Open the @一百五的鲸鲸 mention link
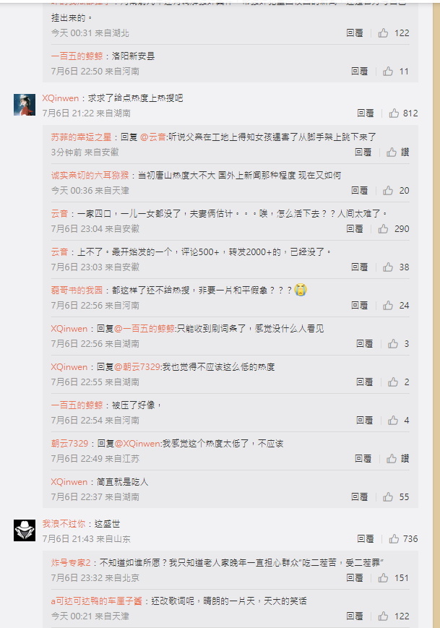The image size is (440, 628). (x=144, y=328)
